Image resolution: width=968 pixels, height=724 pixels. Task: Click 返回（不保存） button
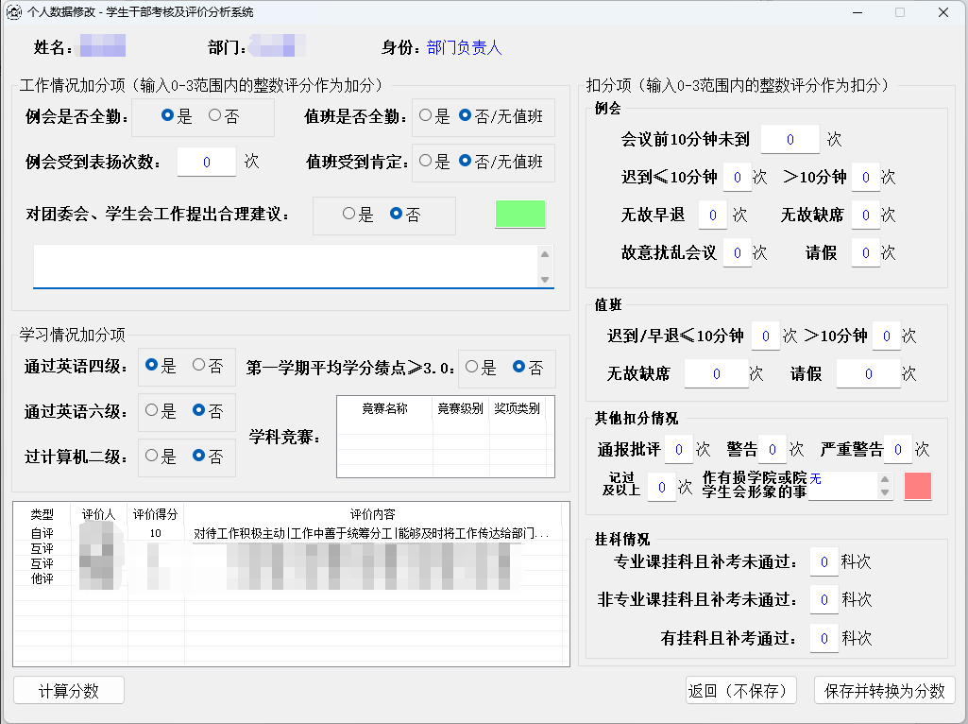(741, 691)
